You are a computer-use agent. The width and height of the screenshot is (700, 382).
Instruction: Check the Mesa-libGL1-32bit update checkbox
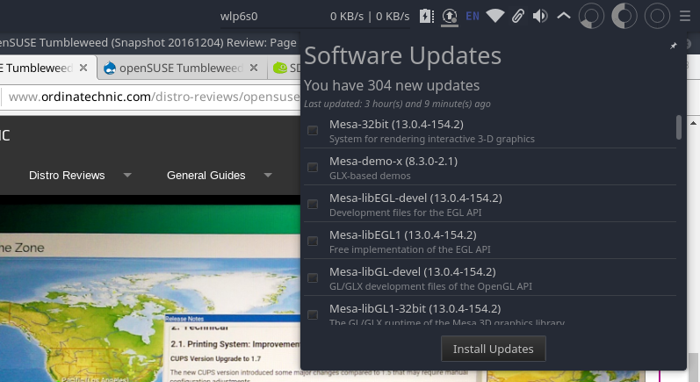click(x=313, y=315)
